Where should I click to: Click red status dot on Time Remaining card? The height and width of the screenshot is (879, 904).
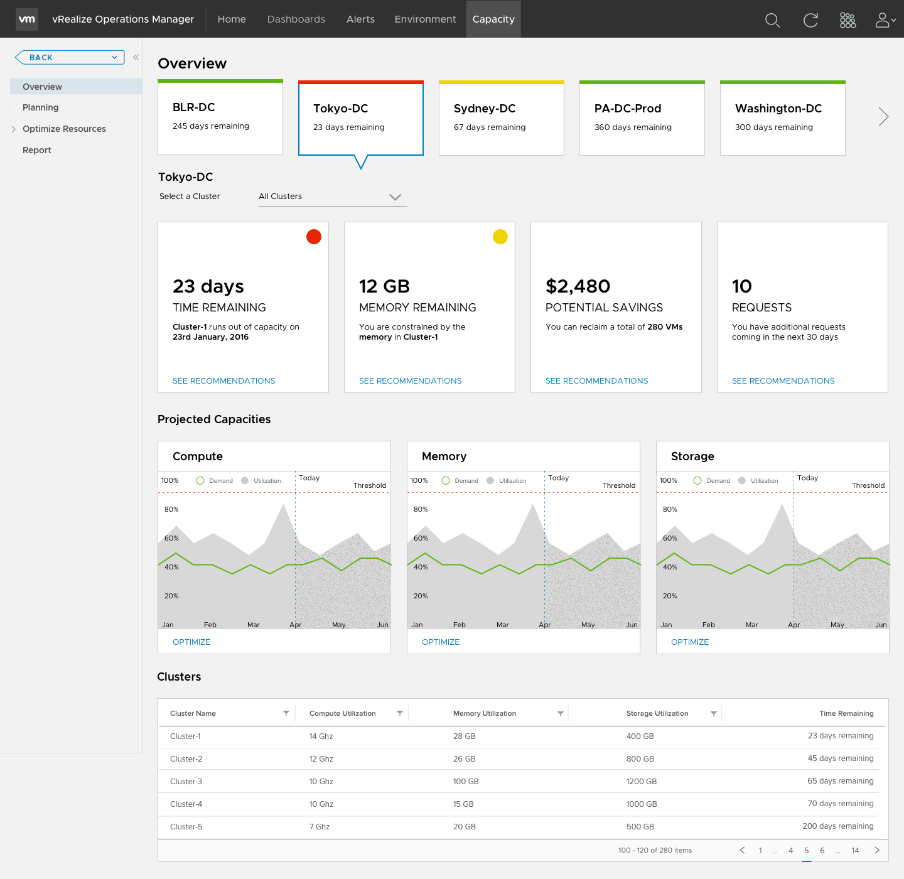coord(314,237)
